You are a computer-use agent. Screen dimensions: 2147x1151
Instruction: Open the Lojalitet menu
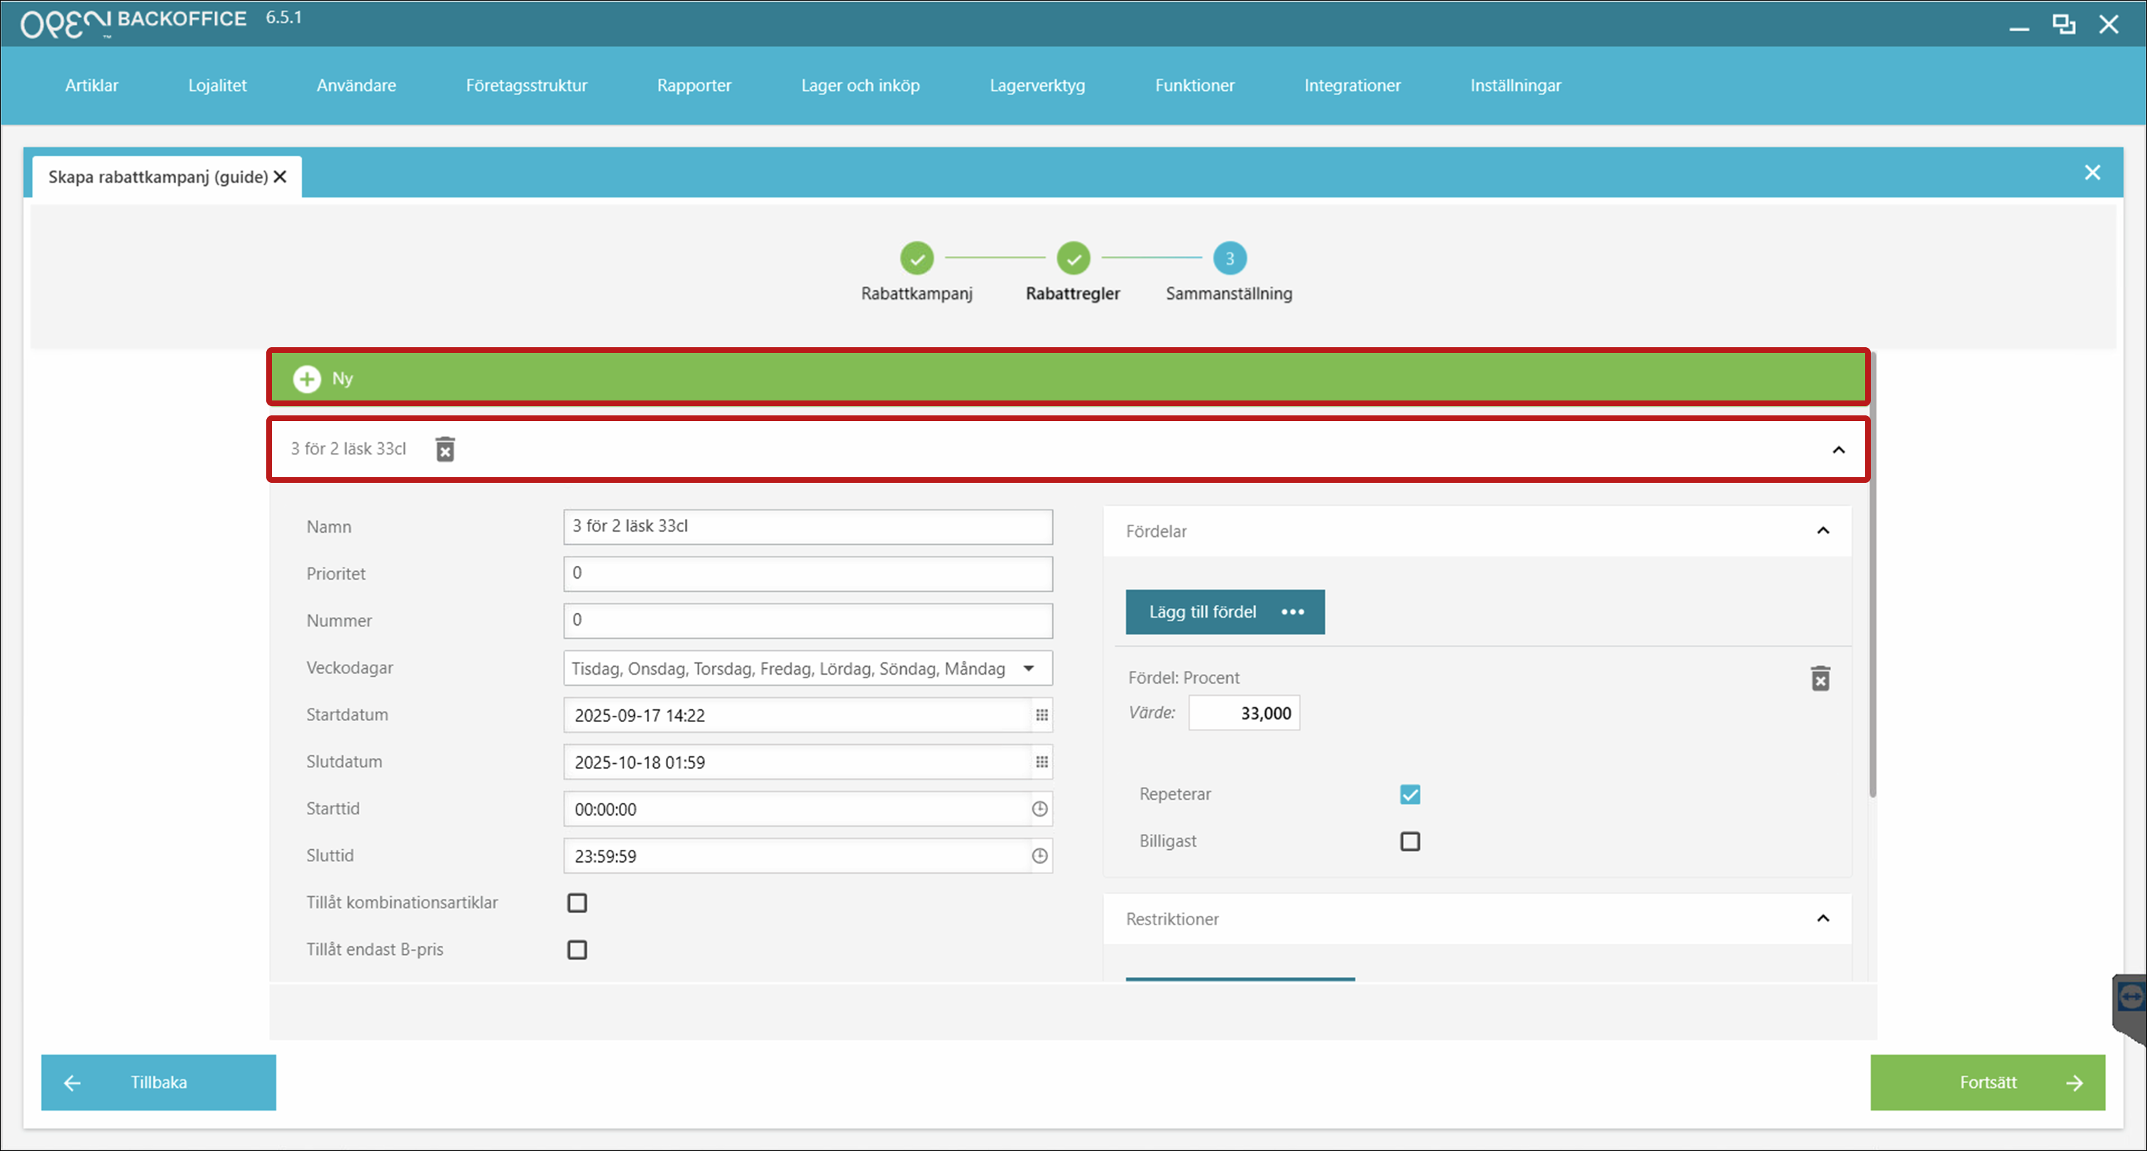217,85
